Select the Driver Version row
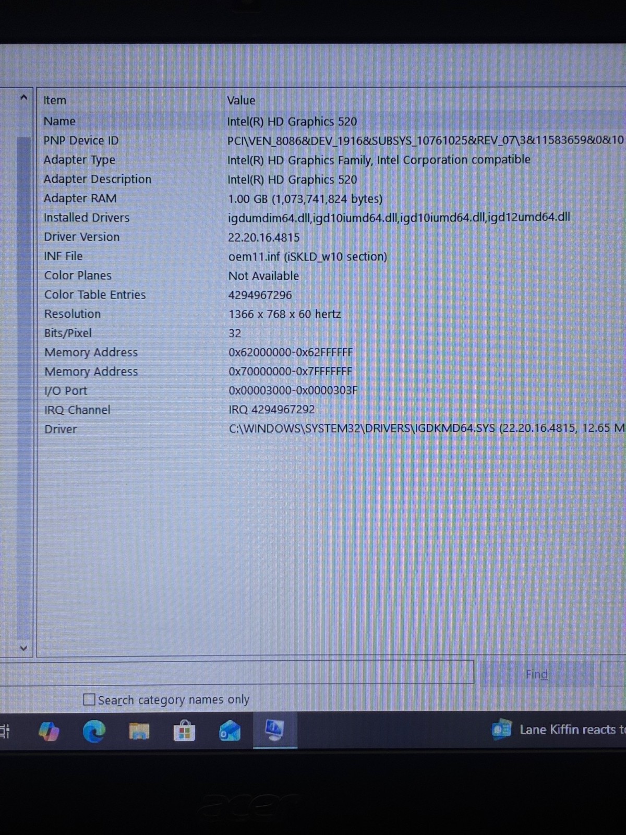Image resolution: width=626 pixels, height=835 pixels. pos(332,237)
